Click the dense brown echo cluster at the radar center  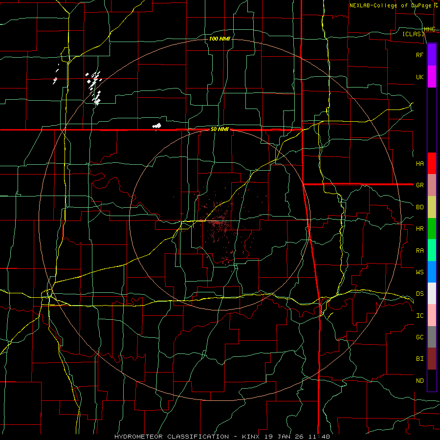point(217,223)
